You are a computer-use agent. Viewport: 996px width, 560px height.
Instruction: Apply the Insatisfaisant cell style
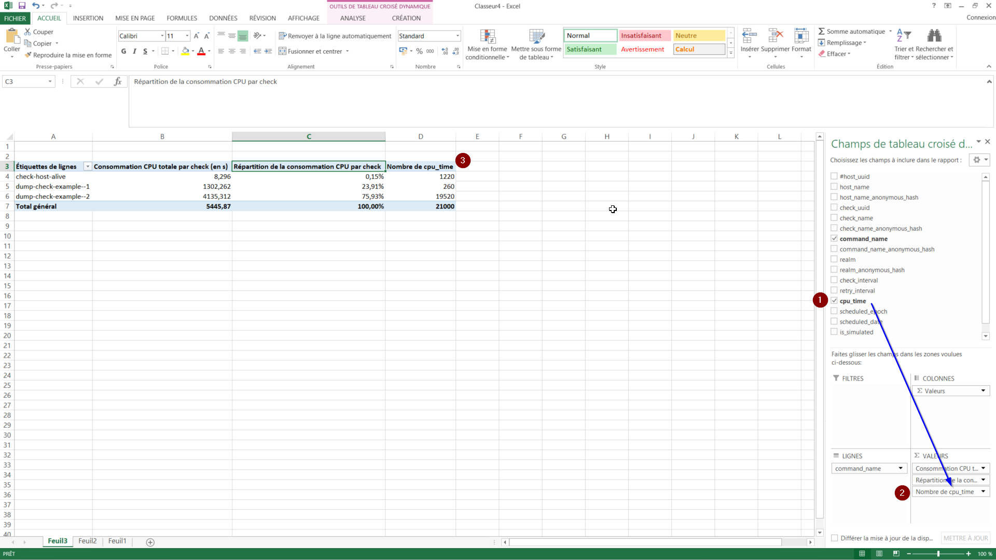pyautogui.click(x=642, y=36)
